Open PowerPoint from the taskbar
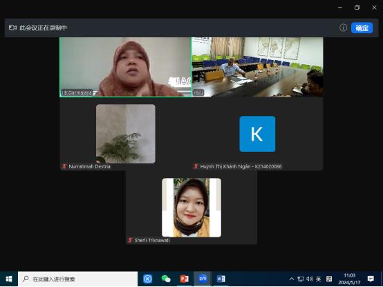 [184, 279]
